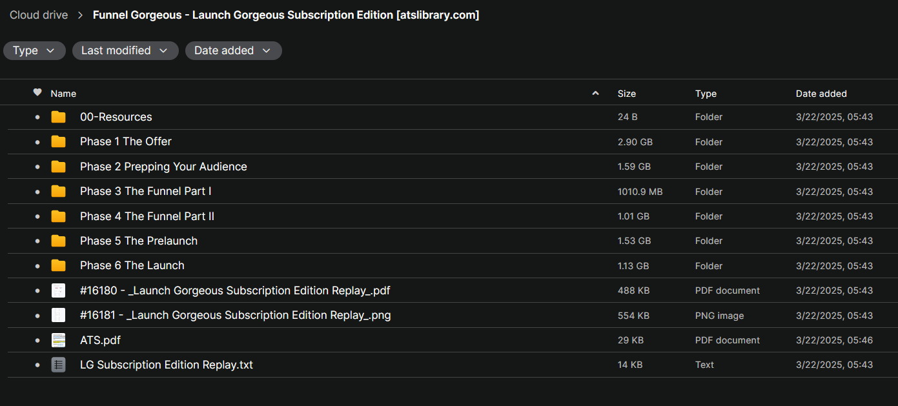Click the 1.13 GB size value
The height and width of the screenshot is (406, 898).
tap(634, 266)
